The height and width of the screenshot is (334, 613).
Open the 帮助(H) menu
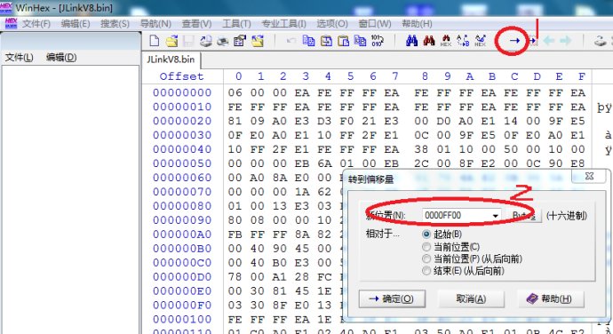418,24
